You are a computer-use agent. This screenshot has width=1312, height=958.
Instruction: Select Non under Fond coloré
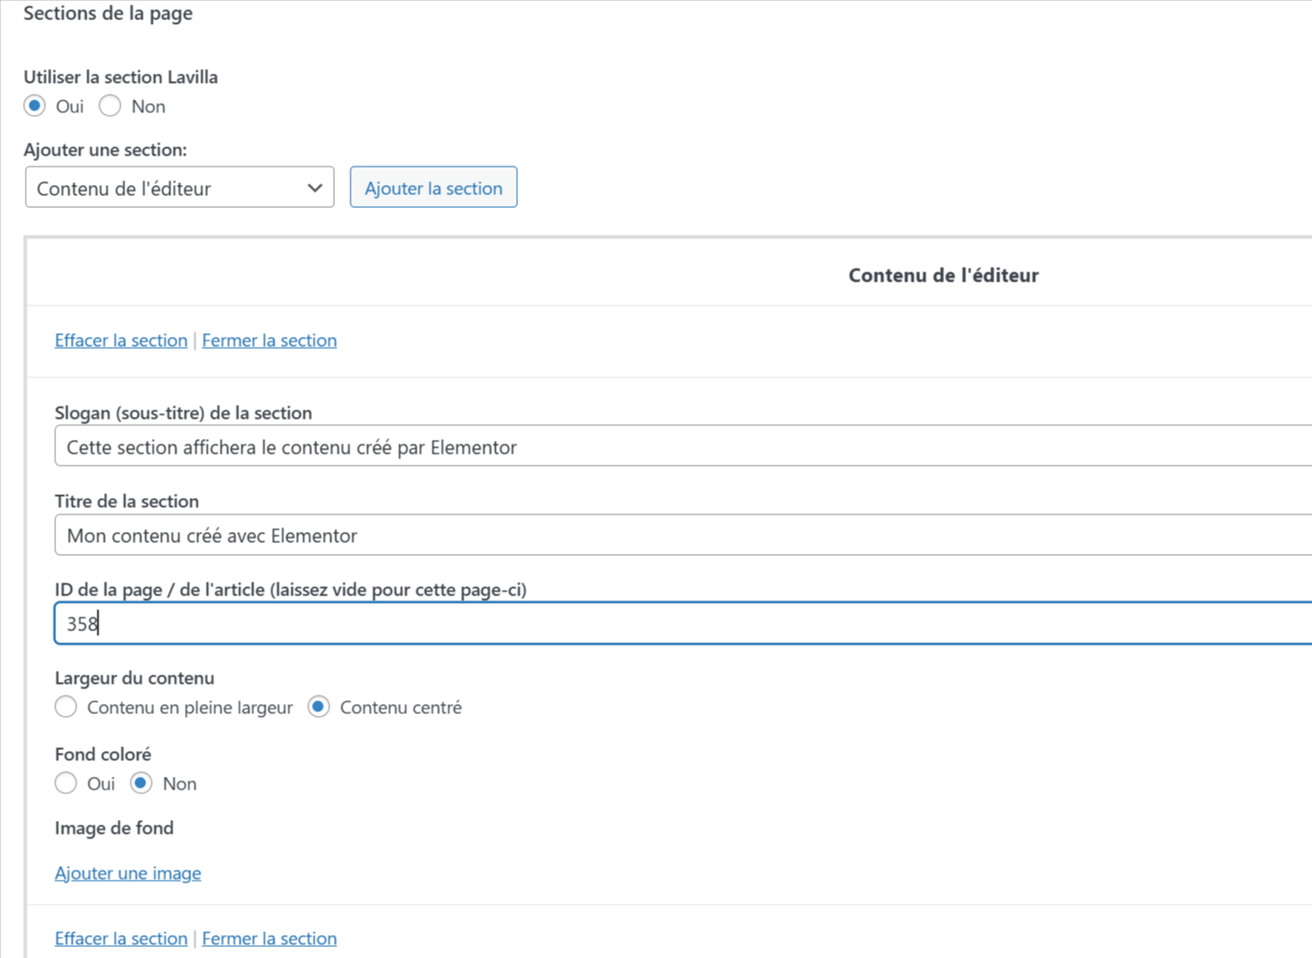pyautogui.click(x=141, y=783)
